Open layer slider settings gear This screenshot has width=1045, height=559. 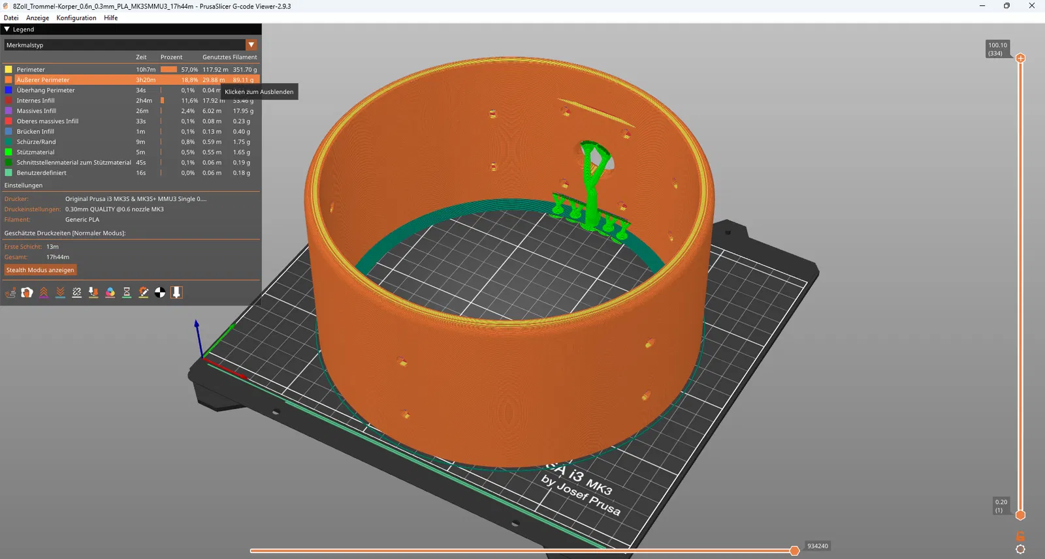pos(1020,550)
